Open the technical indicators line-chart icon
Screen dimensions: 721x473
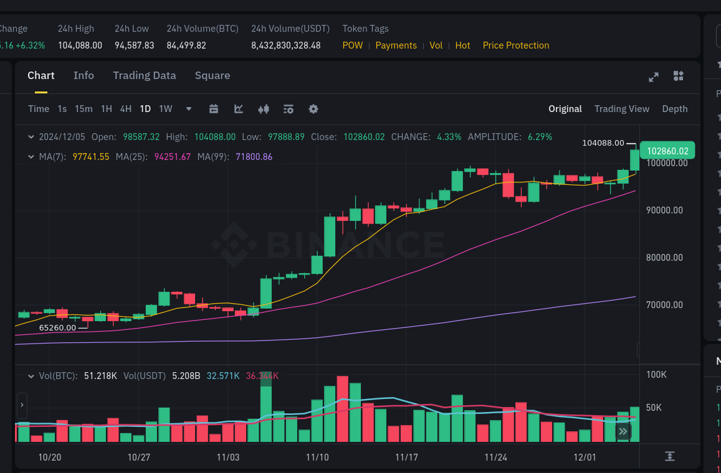tap(239, 109)
